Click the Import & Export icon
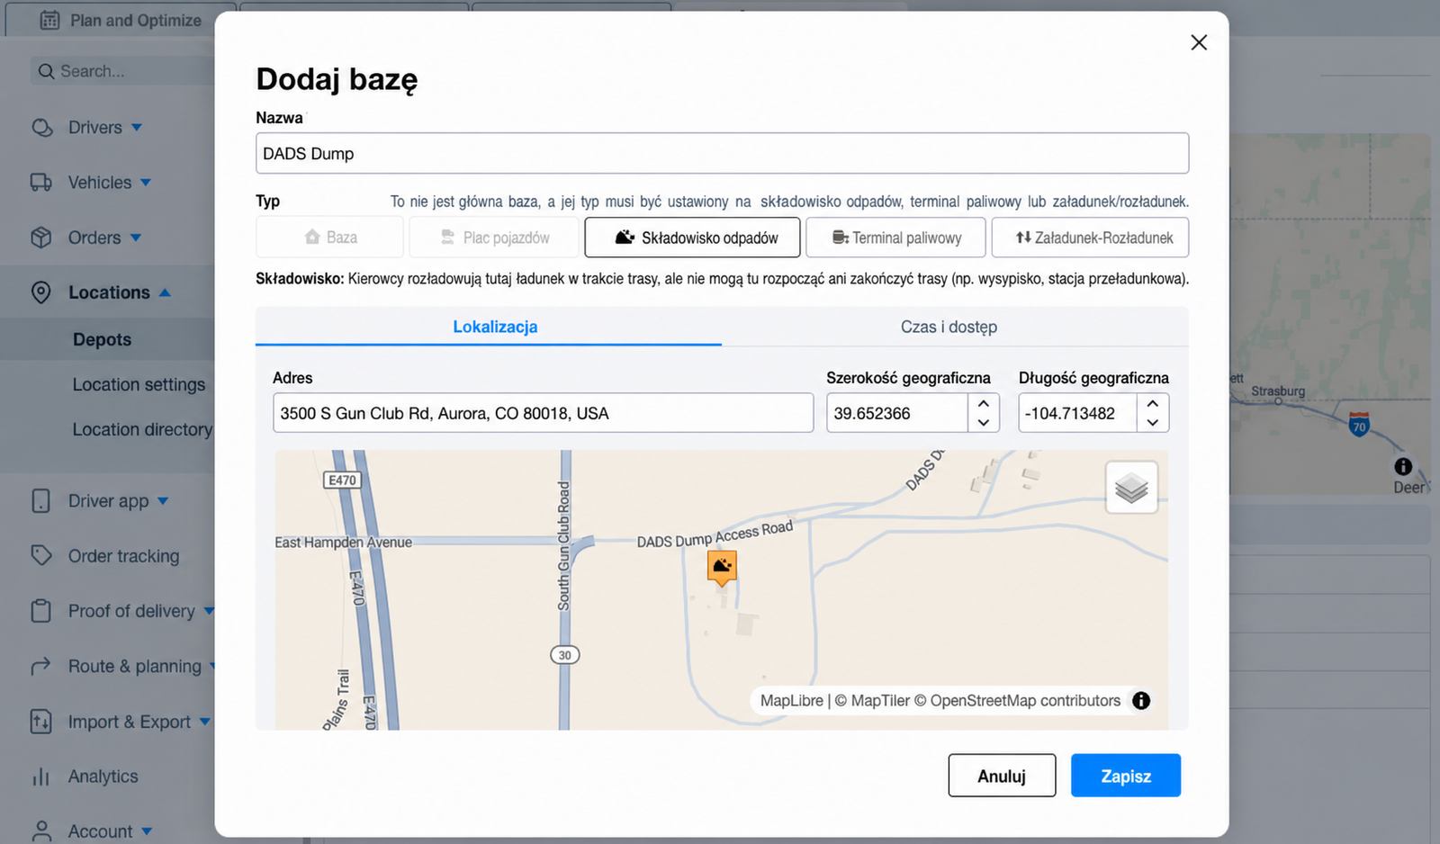This screenshot has height=844, width=1440. click(41, 722)
